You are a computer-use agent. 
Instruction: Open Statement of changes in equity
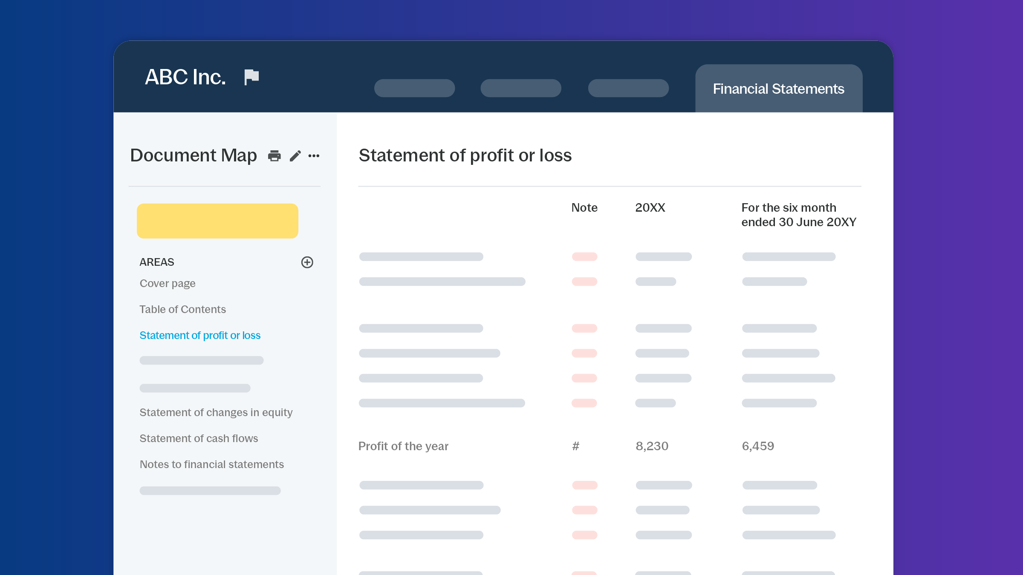[216, 412]
